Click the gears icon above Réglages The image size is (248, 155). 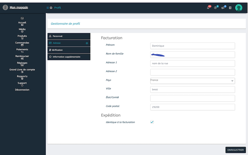tap(22, 58)
